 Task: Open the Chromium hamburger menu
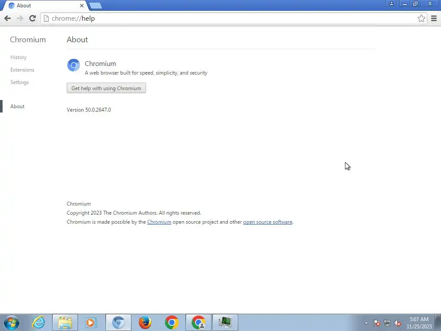coord(434,19)
